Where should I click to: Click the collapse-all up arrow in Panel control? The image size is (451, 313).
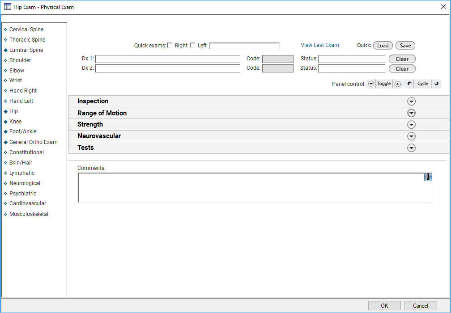click(397, 84)
